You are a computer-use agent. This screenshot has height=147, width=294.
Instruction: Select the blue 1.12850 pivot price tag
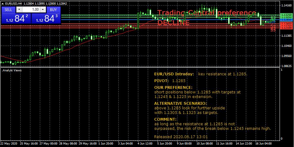pos(287,20)
